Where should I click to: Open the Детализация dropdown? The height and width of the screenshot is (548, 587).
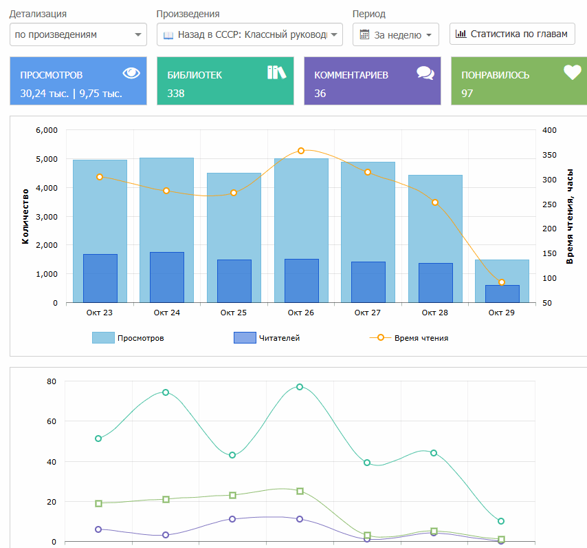(78, 34)
